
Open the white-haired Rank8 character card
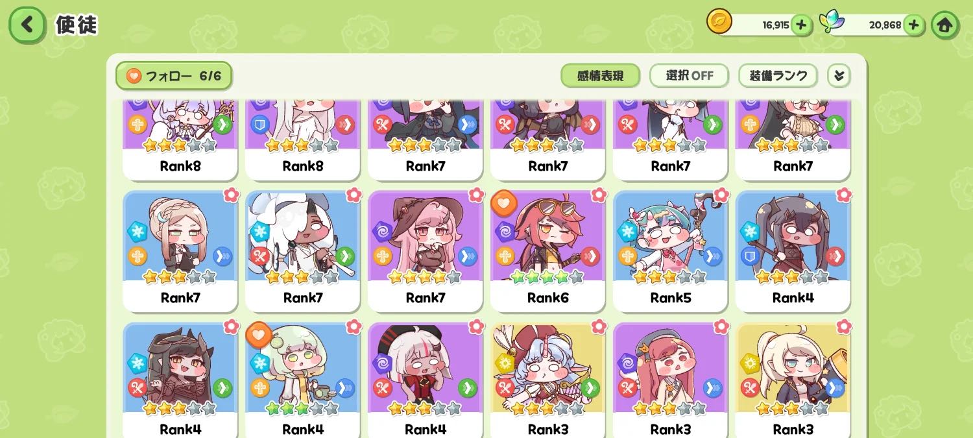[303, 140]
